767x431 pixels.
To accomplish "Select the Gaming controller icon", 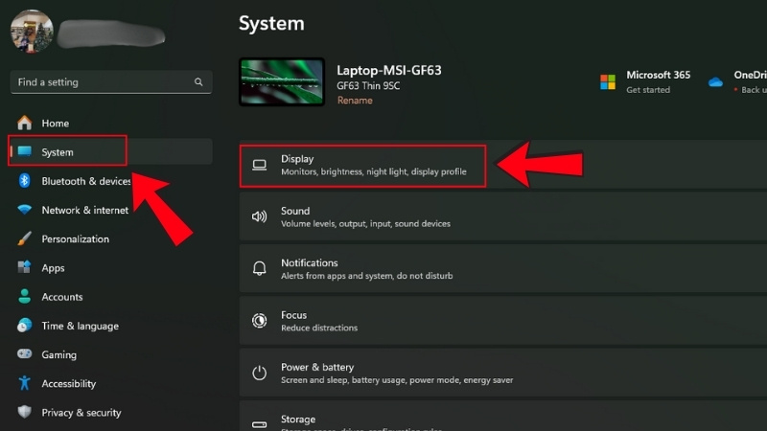I will point(24,354).
